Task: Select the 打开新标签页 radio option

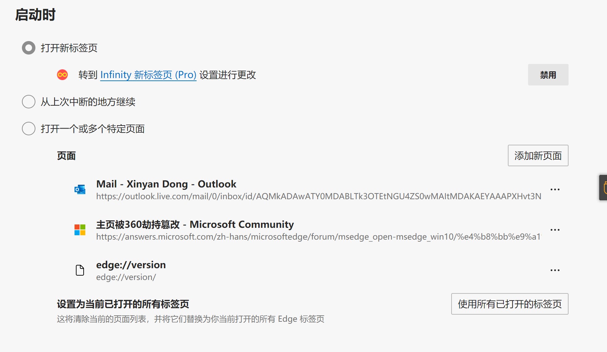Action: (x=29, y=48)
